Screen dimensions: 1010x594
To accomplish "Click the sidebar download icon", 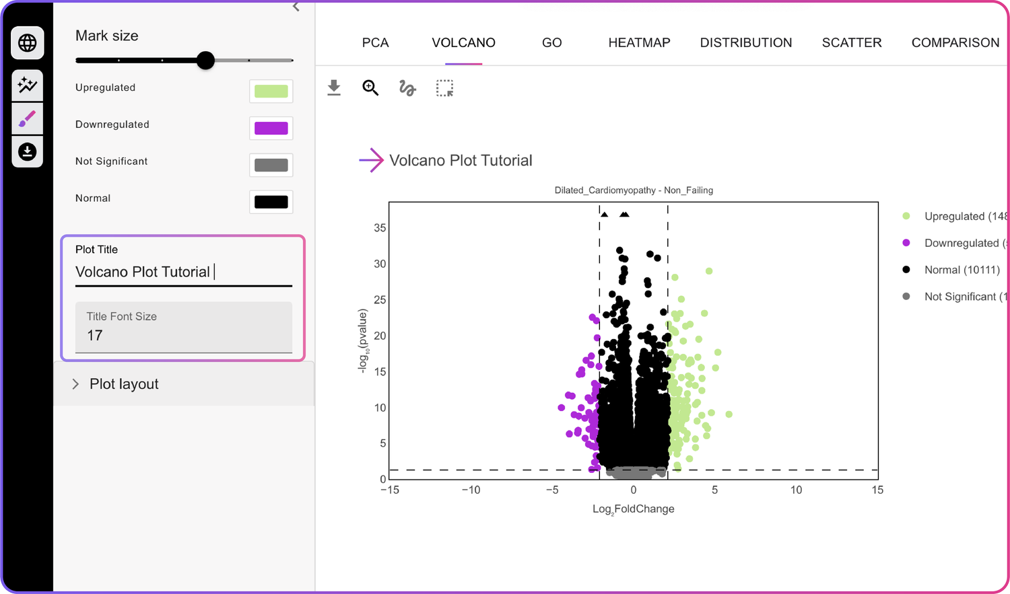I will click(27, 151).
